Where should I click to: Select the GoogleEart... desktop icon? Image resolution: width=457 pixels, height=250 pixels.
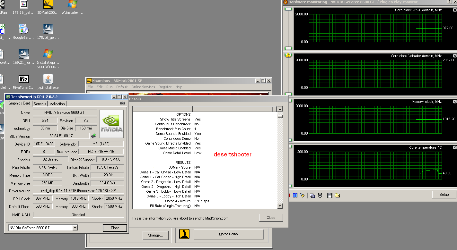tap(23, 31)
